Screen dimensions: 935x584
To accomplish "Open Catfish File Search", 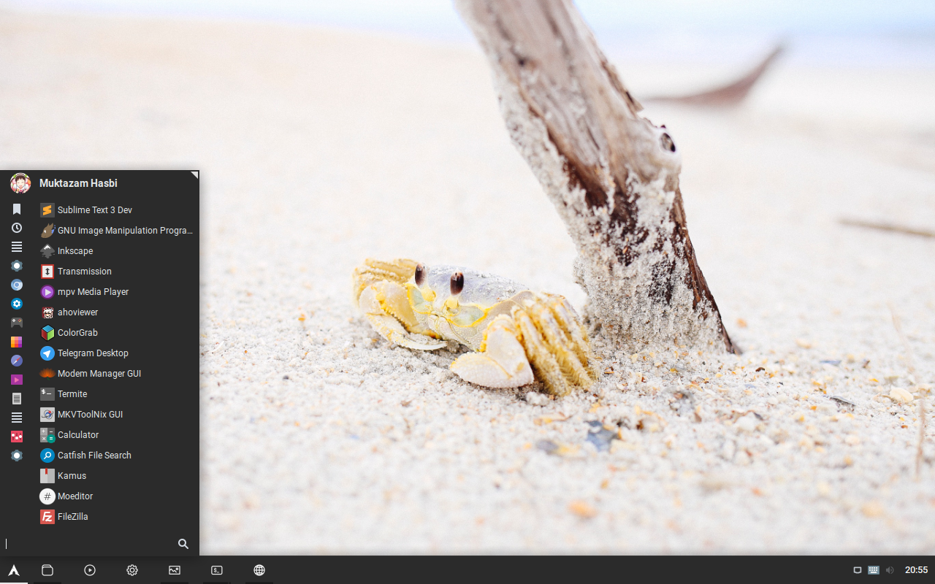I will [x=117, y=456].
